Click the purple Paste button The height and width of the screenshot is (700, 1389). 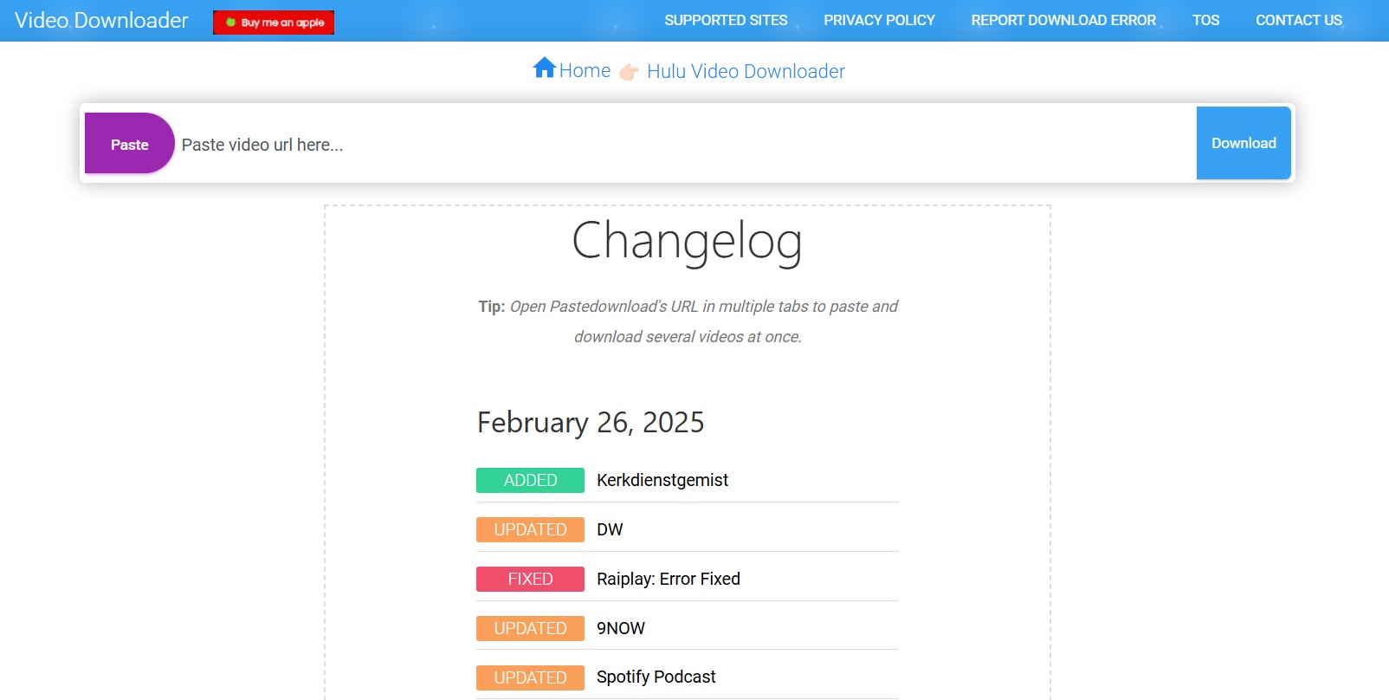[130, 144]
